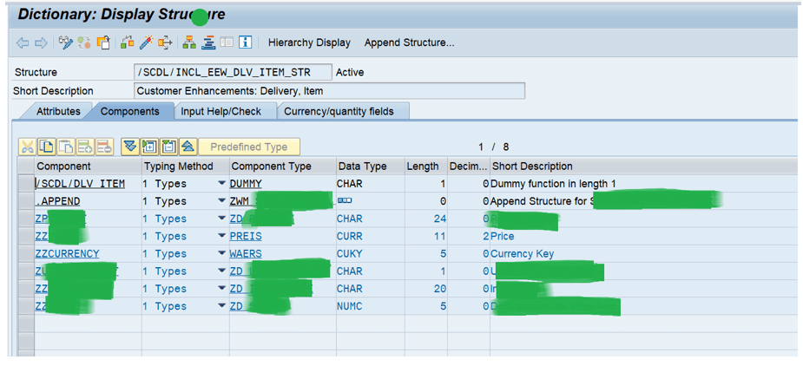803x366 pixels.
Task: Select the row selector for ZZCURRENCY row
Action: [25, 253]
